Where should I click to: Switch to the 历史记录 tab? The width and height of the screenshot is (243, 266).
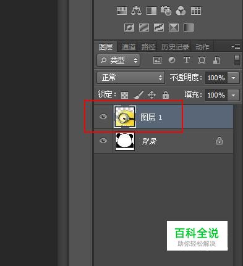pyautogui.click(x=175, y=47)
